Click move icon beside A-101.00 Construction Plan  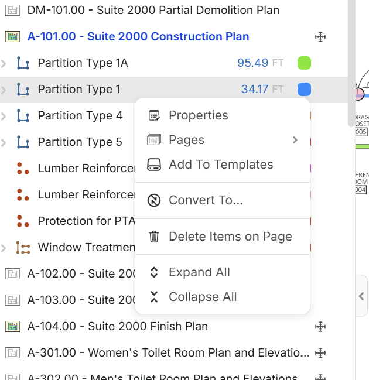coord(320,37)
